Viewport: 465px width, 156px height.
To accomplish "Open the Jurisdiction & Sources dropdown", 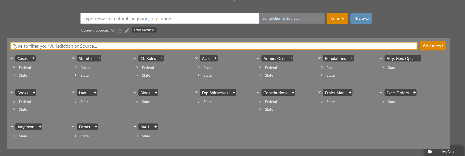I will point(291,18).
